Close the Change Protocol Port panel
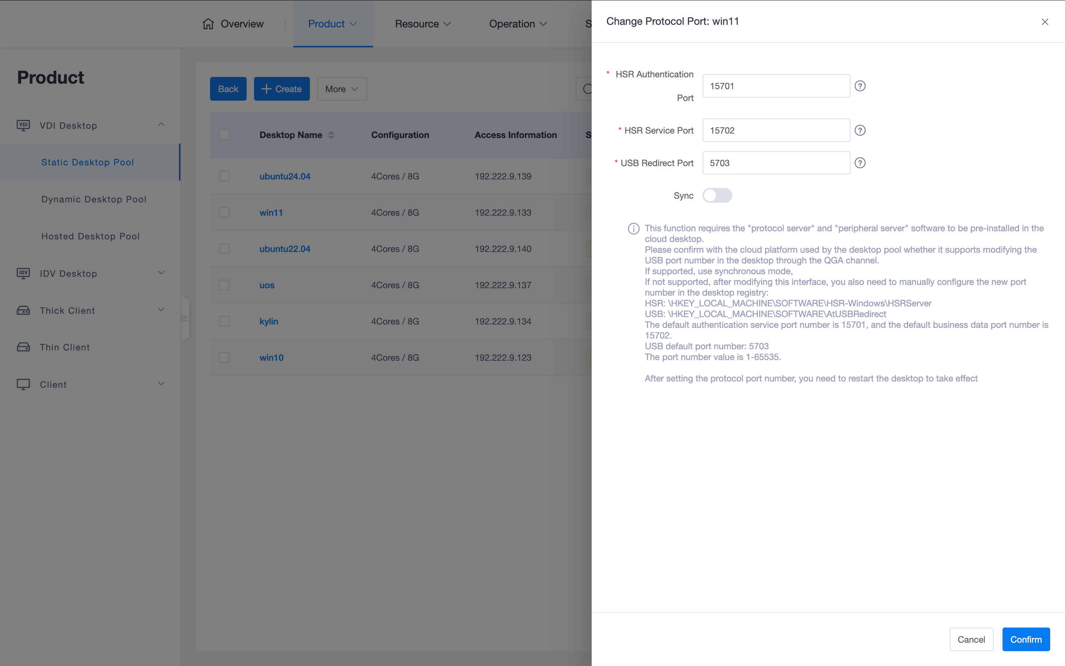1065x666 pixels. pyautogui.click(x=1044, y=21)
